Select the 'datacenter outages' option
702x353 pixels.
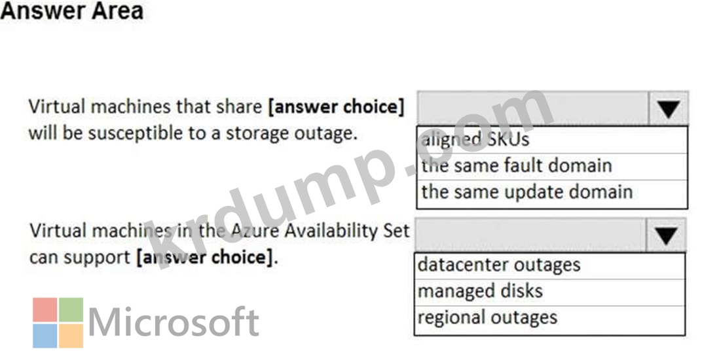coord(550,266)
